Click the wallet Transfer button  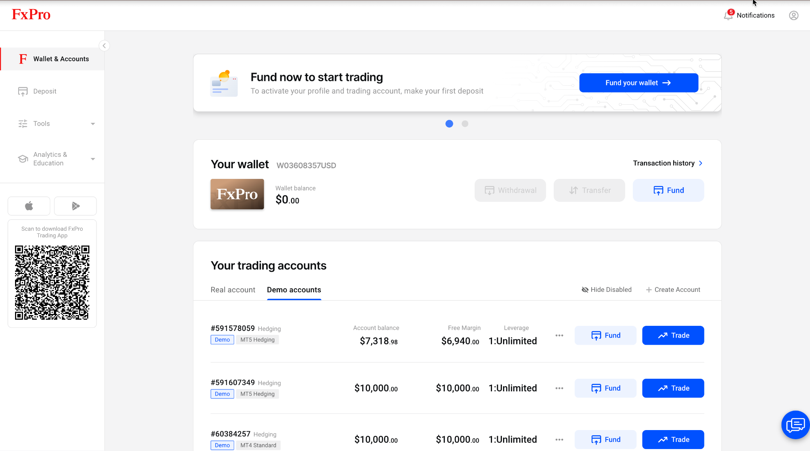click(589, 190)
